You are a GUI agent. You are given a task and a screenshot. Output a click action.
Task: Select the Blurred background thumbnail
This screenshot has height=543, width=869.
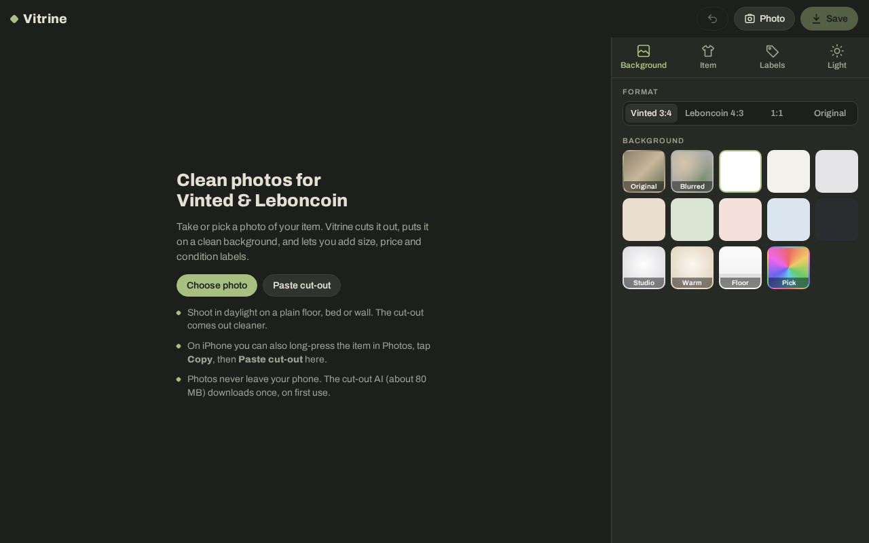click(x=692, y=171)
